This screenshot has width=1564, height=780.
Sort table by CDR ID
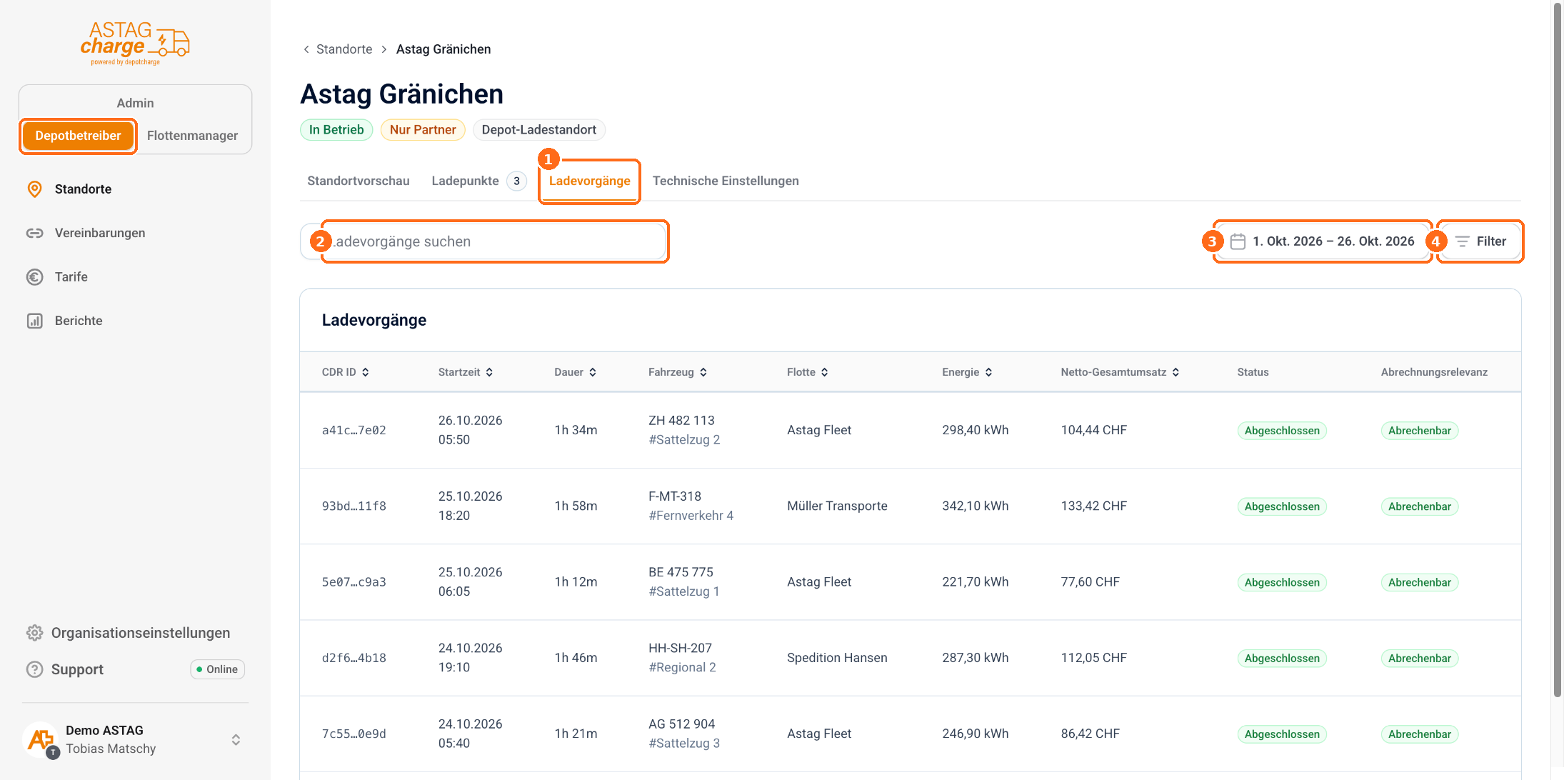[x=346, y=372]
